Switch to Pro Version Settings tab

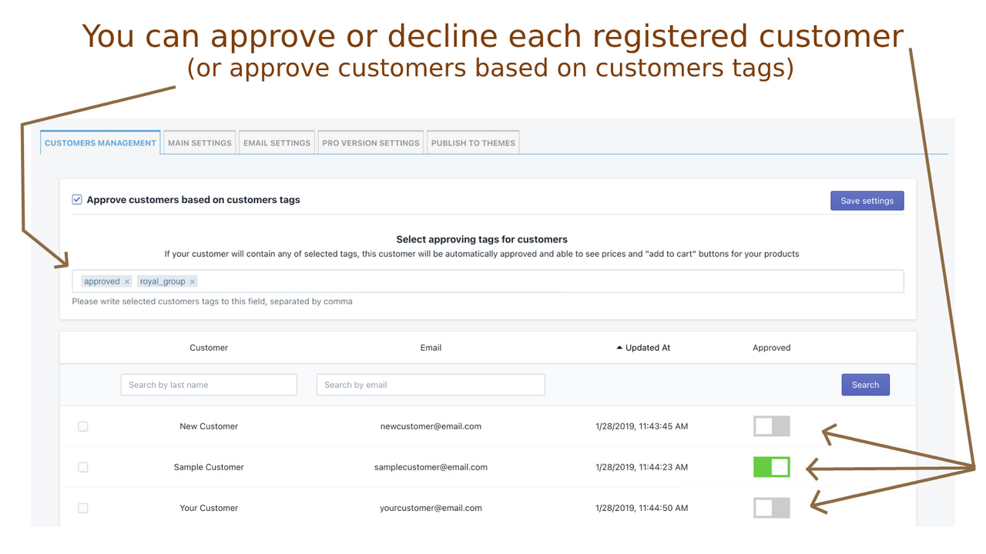[371, 142]
